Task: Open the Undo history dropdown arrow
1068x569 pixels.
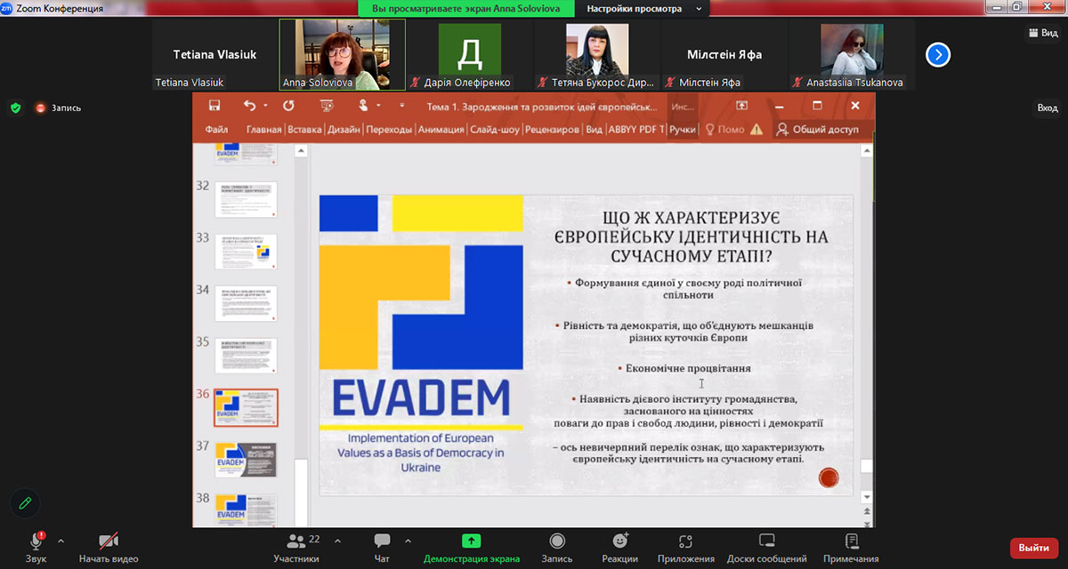Action: click(x=264, y=106)
